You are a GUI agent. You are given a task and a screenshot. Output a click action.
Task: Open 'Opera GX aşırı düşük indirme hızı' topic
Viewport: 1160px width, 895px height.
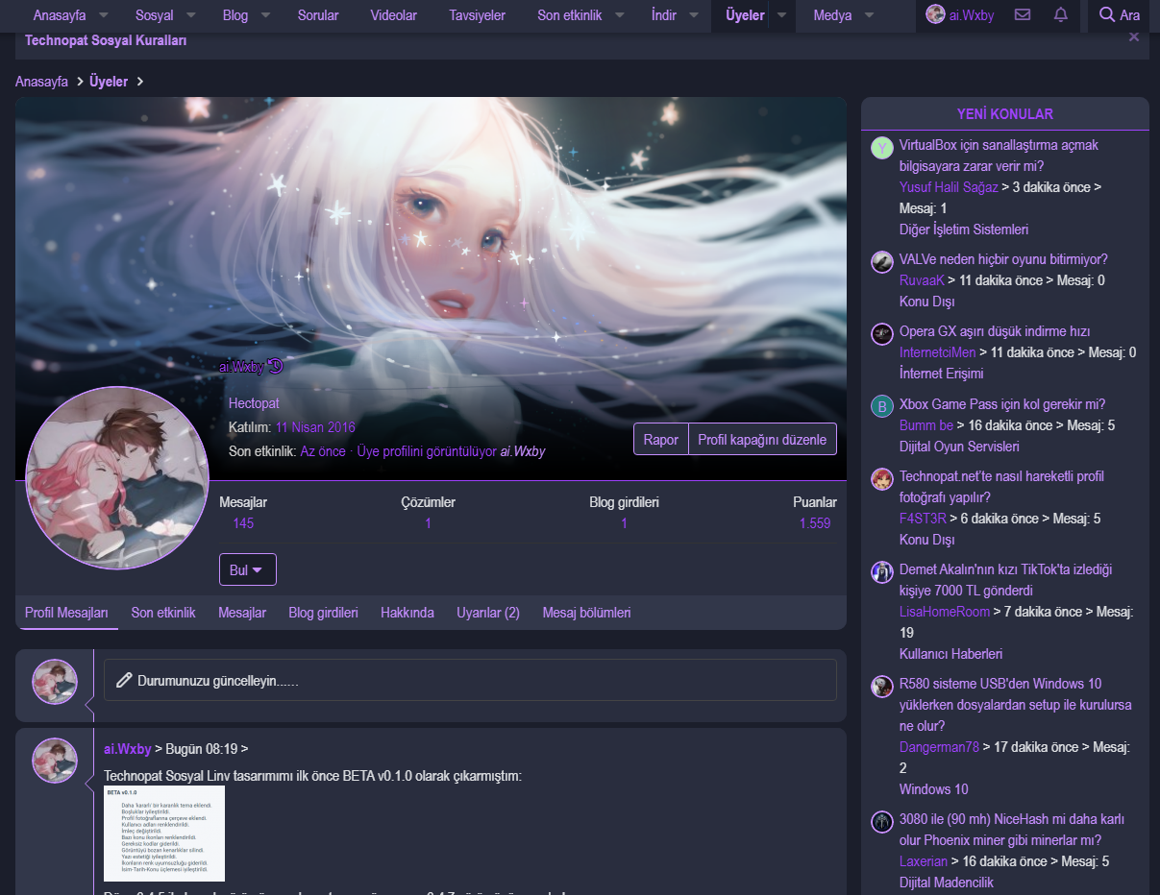[995, 331]
